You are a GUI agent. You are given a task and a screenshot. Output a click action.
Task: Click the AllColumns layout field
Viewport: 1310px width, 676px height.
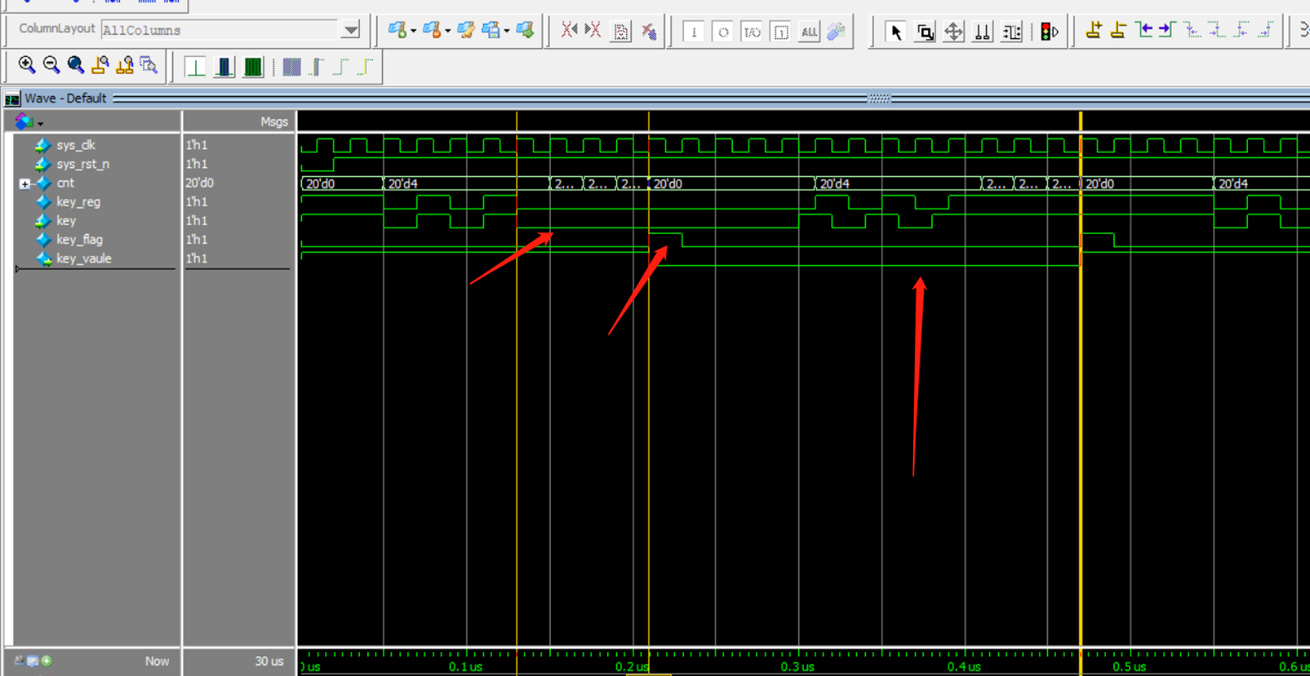(x=220, y=31)
